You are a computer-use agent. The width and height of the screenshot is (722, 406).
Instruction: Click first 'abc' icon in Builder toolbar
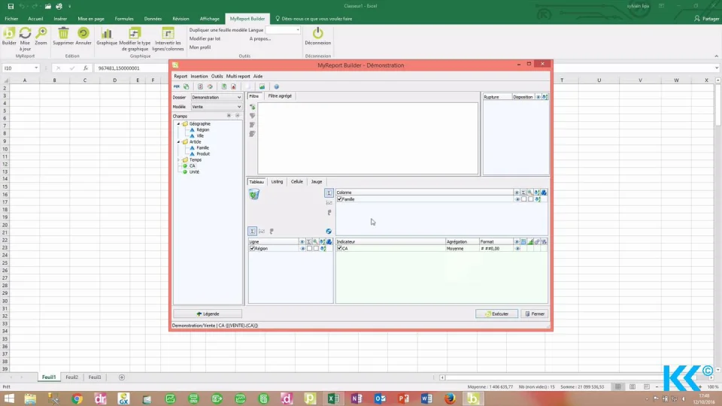point(176,86)
